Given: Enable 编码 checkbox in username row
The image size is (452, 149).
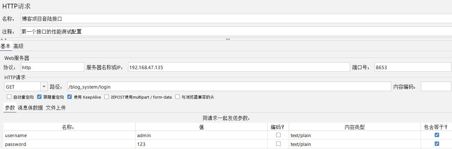Looking at the screenshot, I should click(x=278, y=135).
